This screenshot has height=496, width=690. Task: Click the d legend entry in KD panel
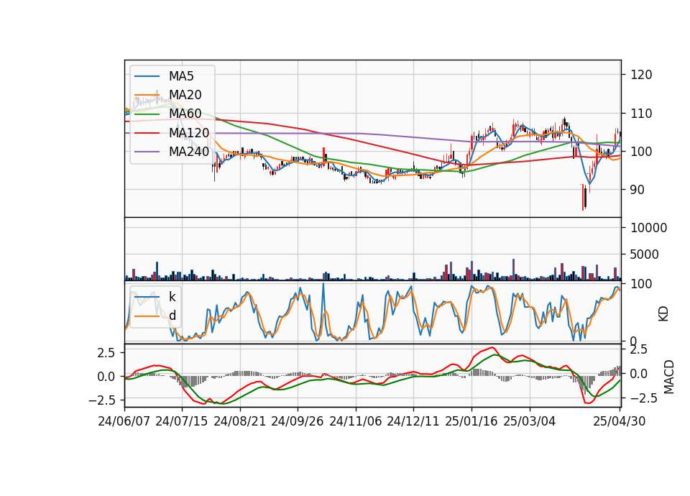tap(172, 316)
